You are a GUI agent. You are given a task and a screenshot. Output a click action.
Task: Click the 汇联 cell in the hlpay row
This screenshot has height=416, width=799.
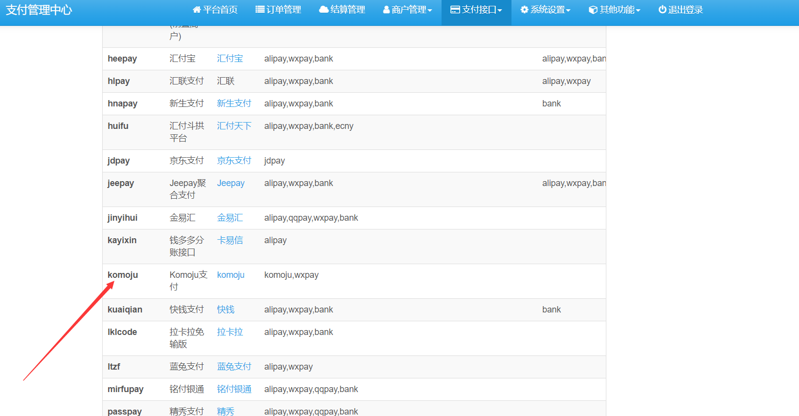[226, 81]
